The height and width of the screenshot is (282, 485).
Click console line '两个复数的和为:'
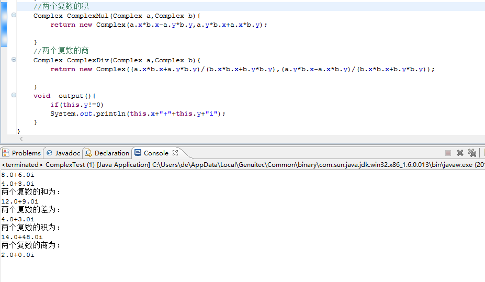(x=31, y=191)
